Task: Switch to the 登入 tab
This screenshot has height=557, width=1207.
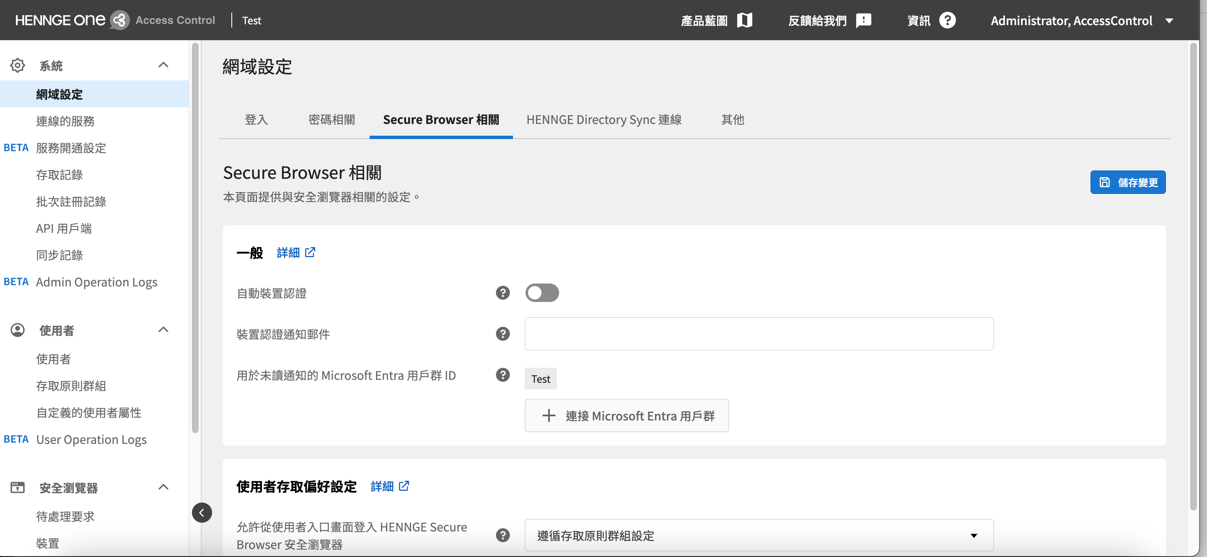Action: [x=256, y=120]
